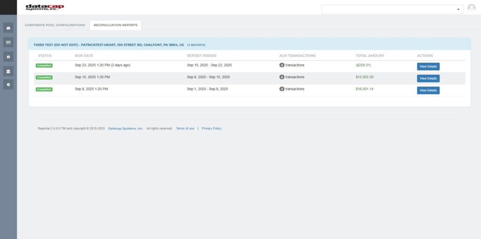Click the credit card icon in sidebar

(8, 42)
